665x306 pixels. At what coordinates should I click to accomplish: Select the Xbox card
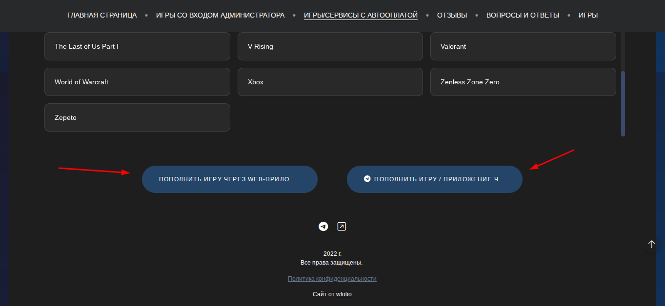pyautogui.click(x=330, y=82)
